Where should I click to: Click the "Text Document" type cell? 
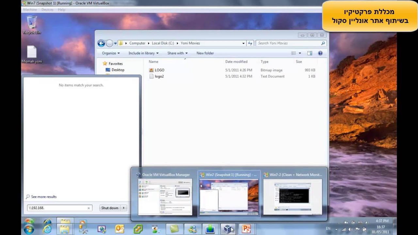(273, 76)
